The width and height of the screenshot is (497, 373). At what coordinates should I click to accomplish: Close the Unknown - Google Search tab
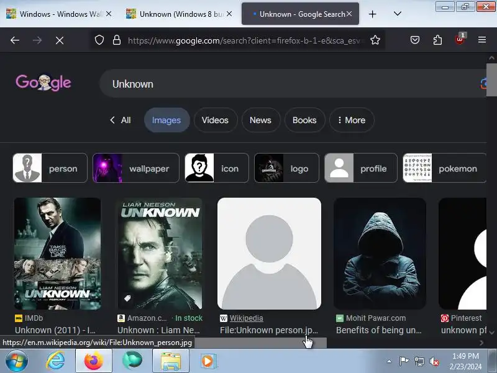(349, 14)
